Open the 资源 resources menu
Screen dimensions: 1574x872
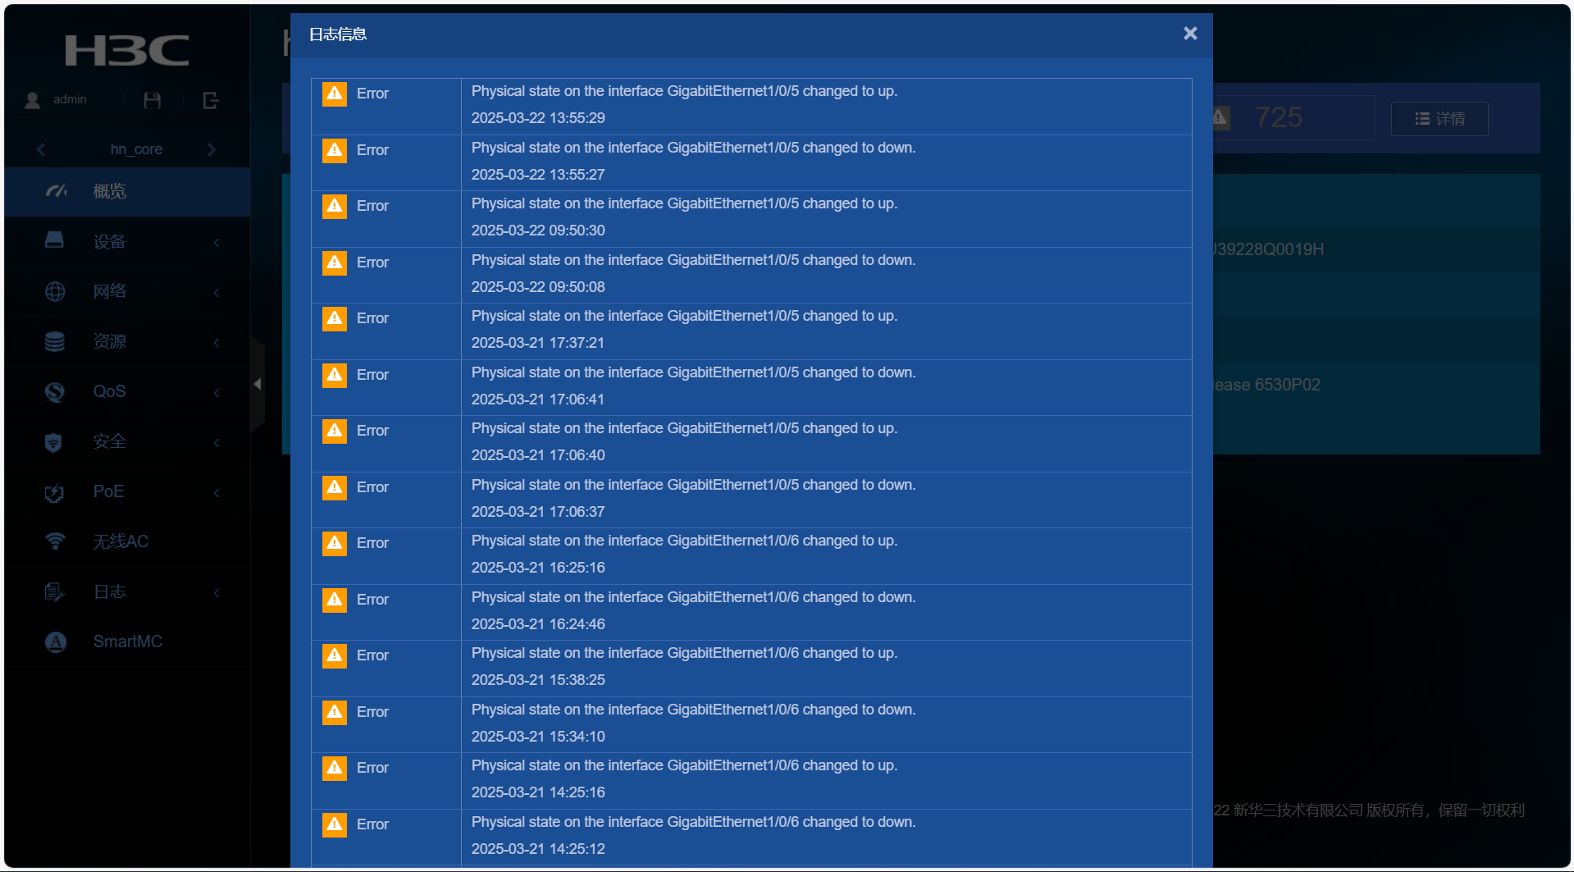[127, 342]
